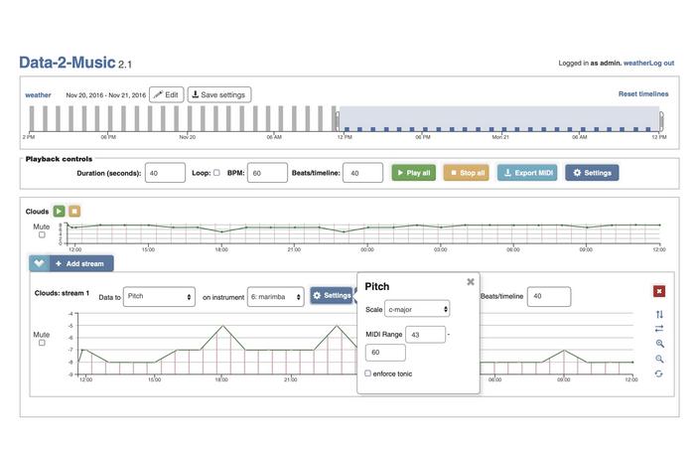Stop the Clouds stream with tan button
The height and width of the screenshot is (450, 695).
[x=74, y=211]
